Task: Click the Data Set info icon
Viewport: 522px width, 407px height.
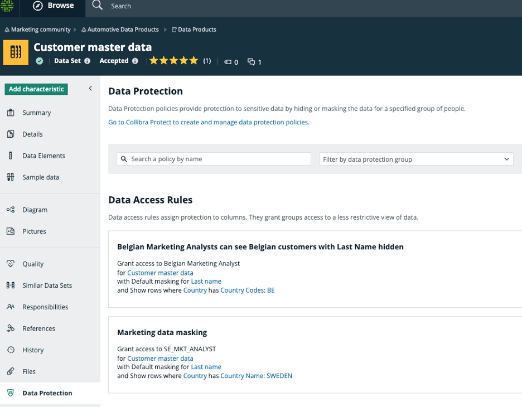Action: click(87, 61)
